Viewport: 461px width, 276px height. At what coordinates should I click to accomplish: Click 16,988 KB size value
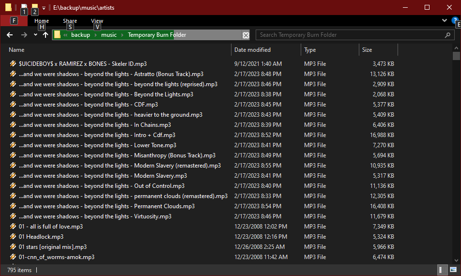(x=382, y=135)
